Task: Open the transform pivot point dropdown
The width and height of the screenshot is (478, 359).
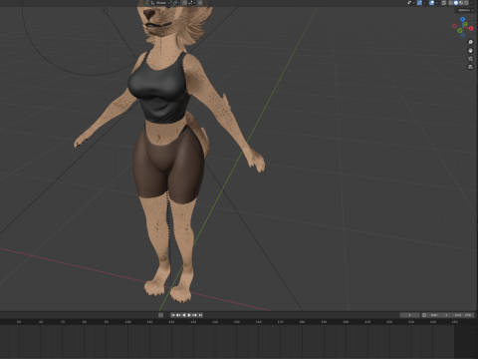Action: [176, 3]
